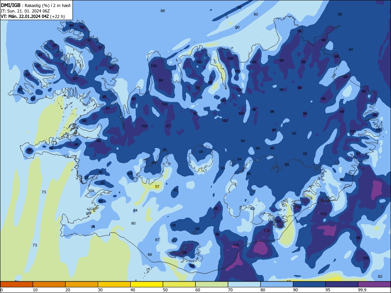391x293 pixels.
Task: Click the purple above-99.9% legend swatch
Action: click(x=374, y=284)
